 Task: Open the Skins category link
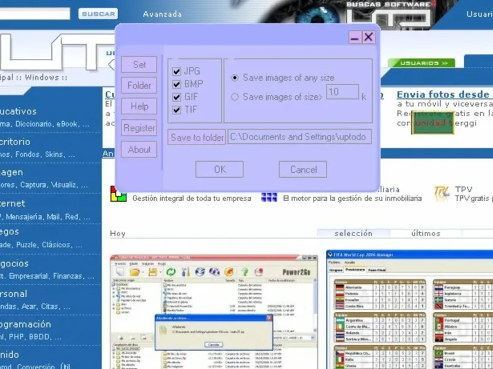click(x=55, y=154)
